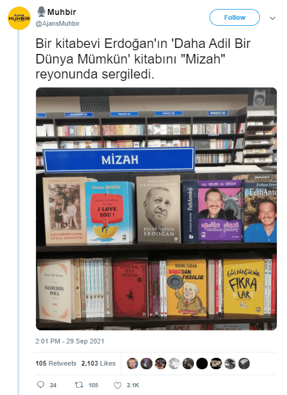Viewport: 287px width, 395px height.
Task: Open Muhbir display name link
Action: click(62, 12)
